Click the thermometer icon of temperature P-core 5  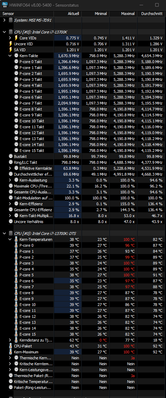pos(16,275)
